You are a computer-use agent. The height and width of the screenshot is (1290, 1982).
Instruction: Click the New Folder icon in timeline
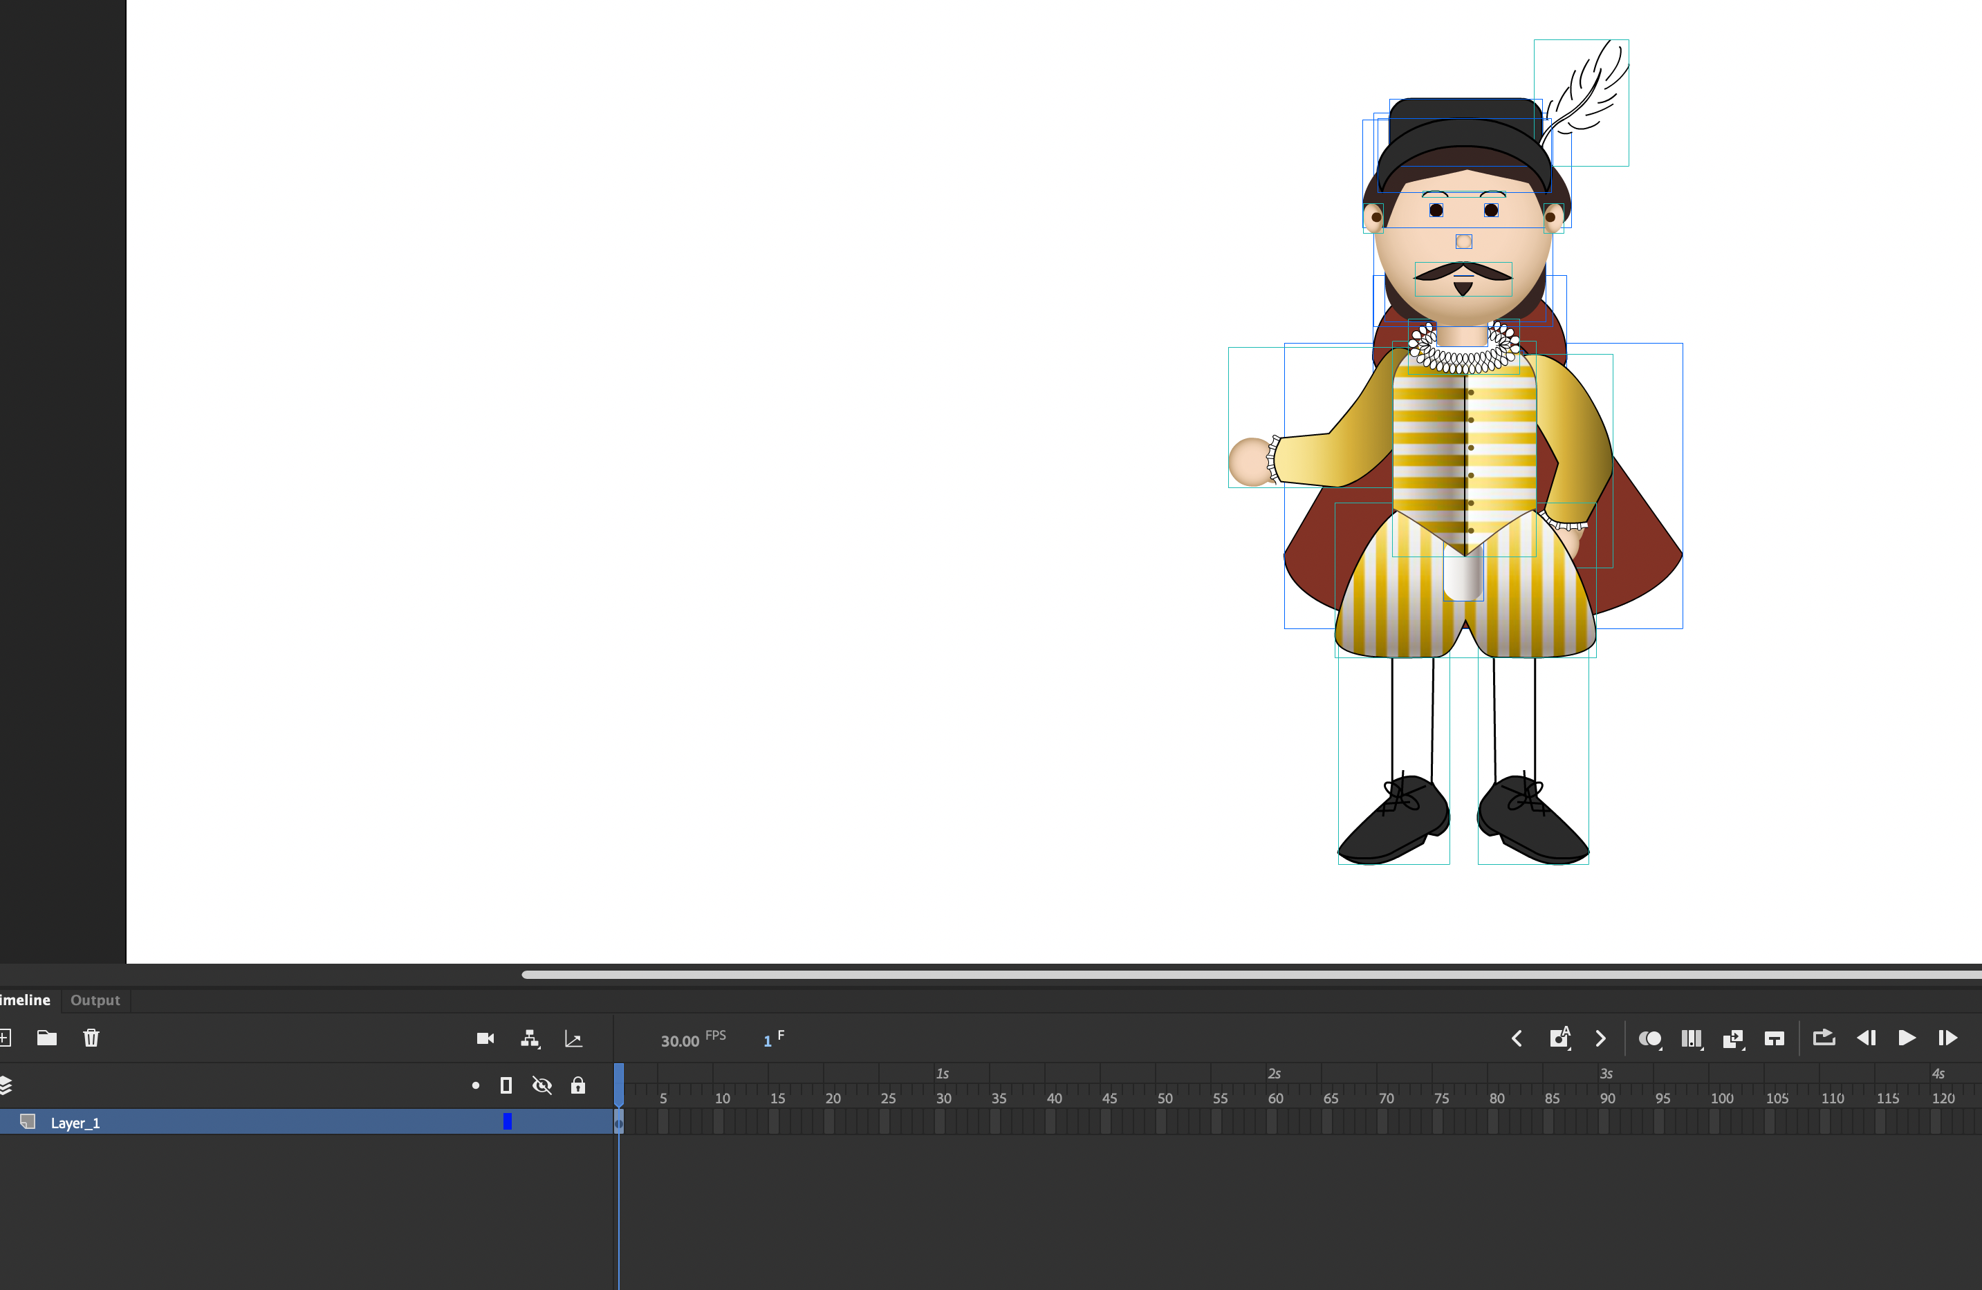46,1038
